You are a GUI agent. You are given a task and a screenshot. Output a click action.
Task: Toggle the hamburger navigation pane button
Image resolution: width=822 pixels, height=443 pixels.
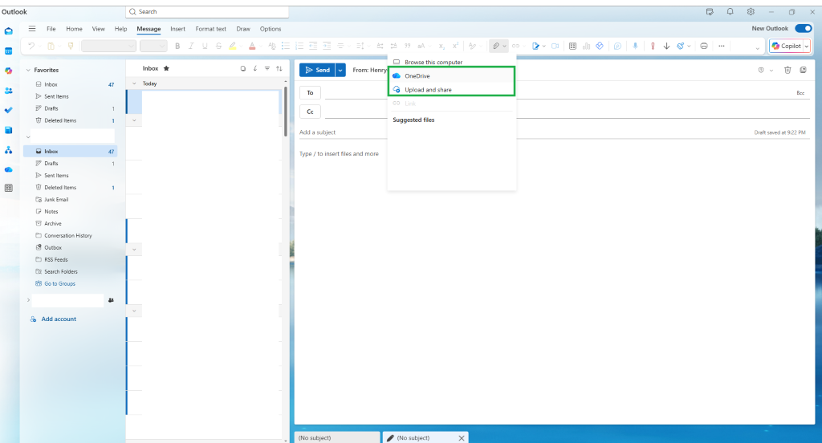[32, 29]
